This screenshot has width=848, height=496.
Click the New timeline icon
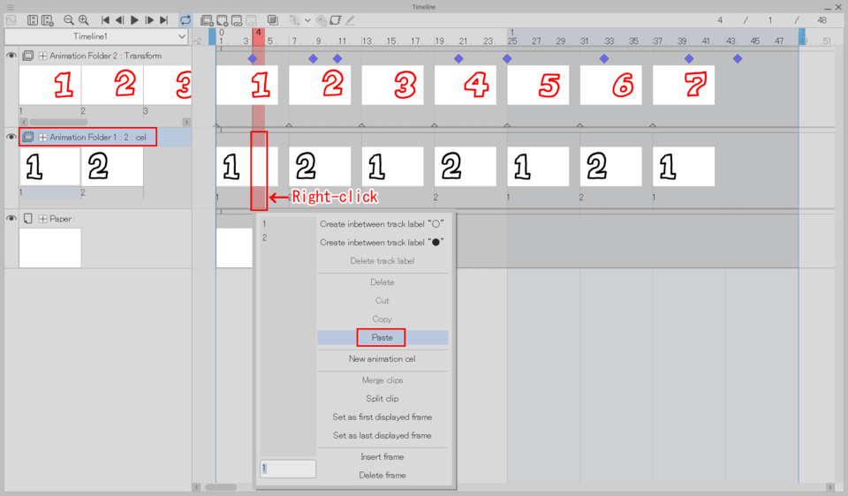pyautogui.click(x=48, y=20)
